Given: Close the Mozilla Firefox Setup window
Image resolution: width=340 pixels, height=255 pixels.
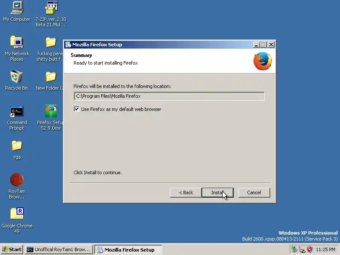Looking at the screenshot, I should [x=271, y=45].
